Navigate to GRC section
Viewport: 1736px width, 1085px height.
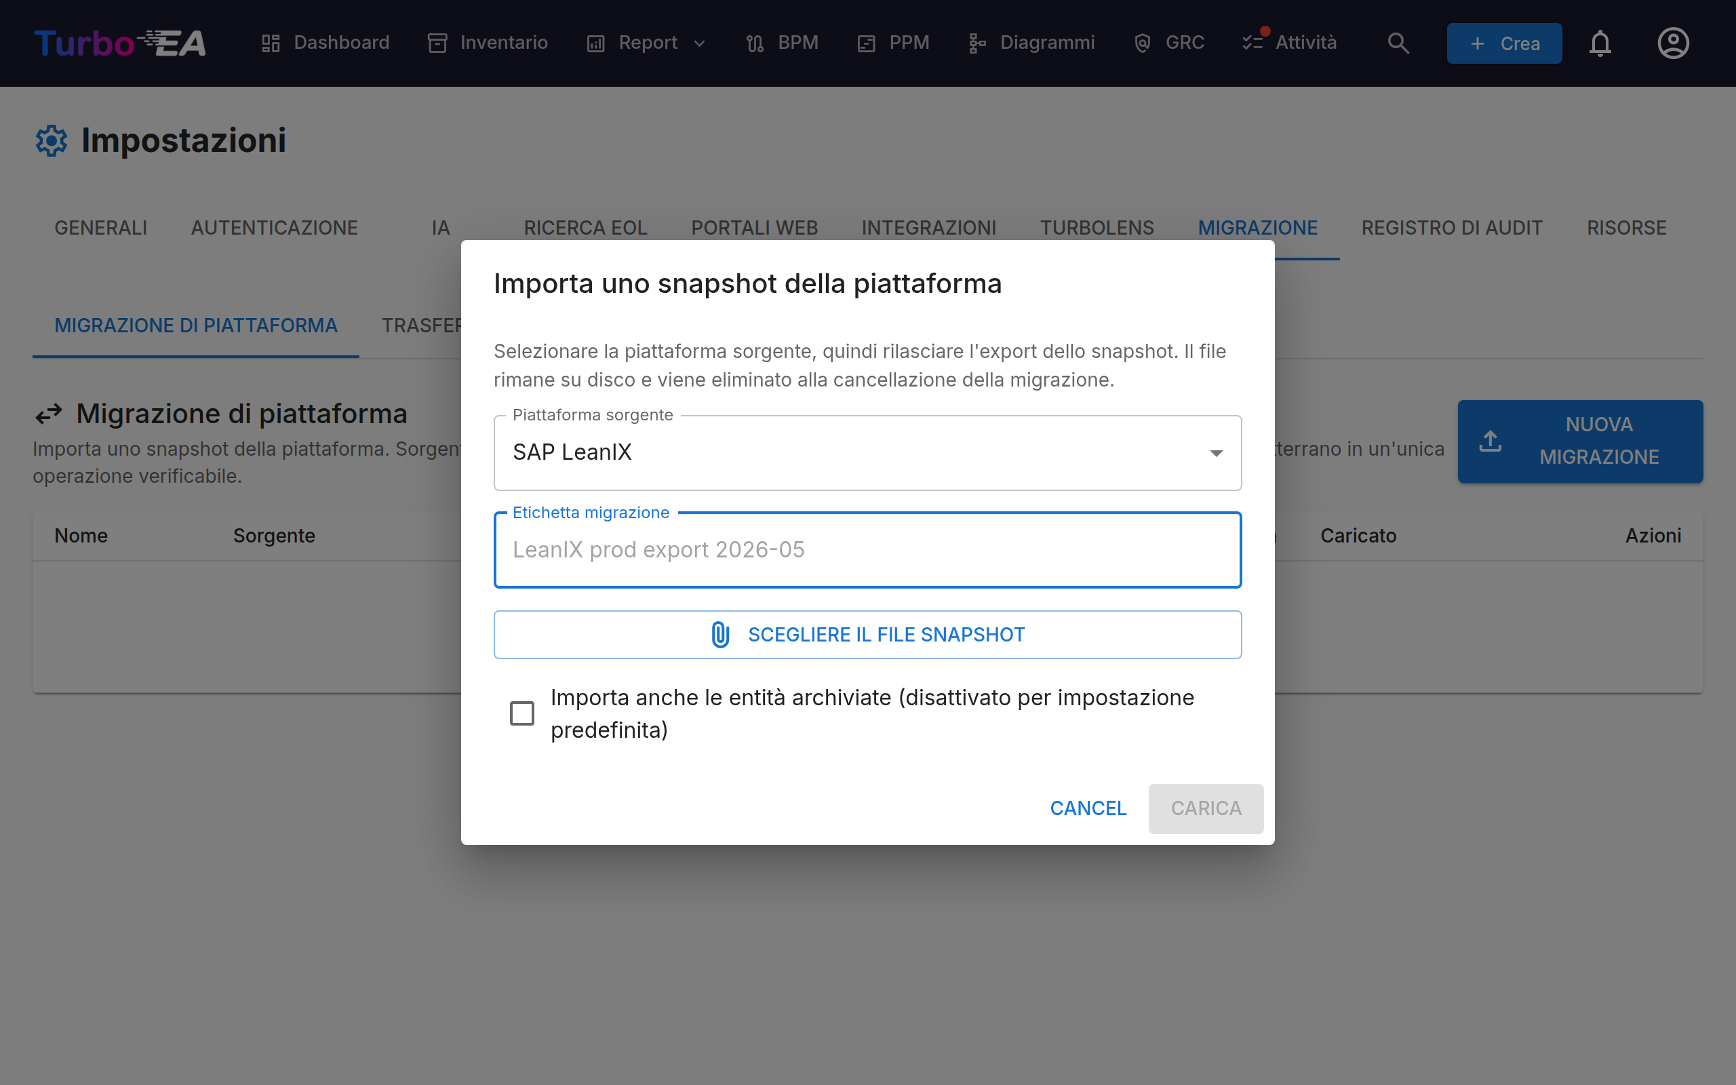(x=1168, y=43)
